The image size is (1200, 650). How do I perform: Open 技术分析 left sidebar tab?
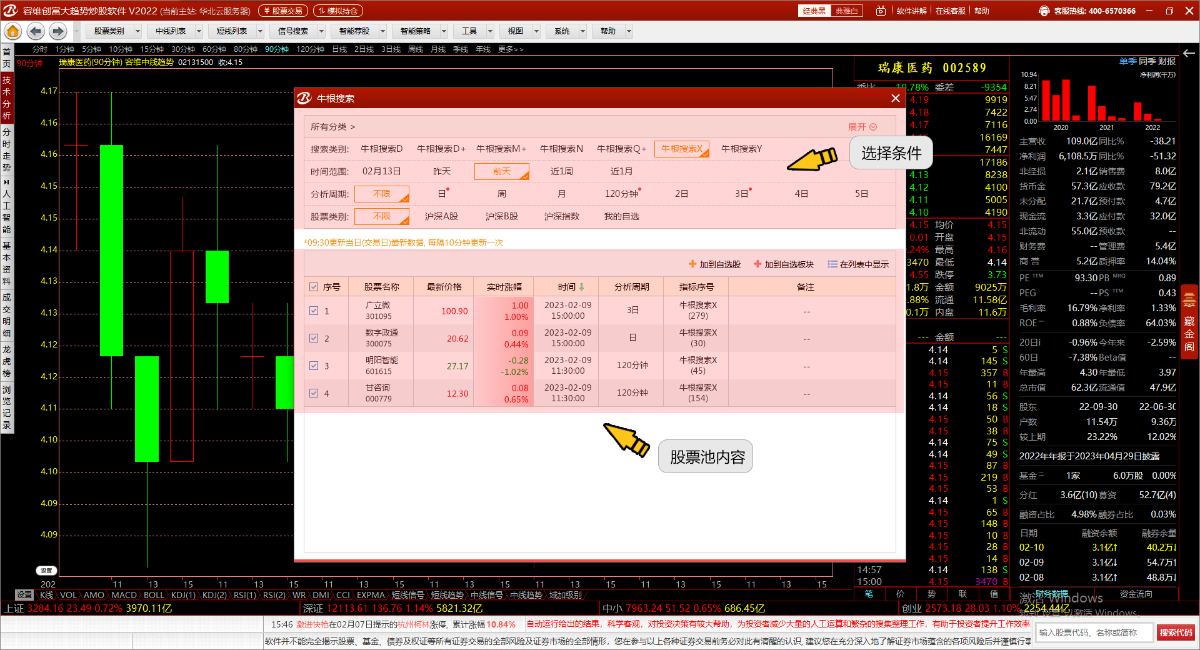click(6, 97)
